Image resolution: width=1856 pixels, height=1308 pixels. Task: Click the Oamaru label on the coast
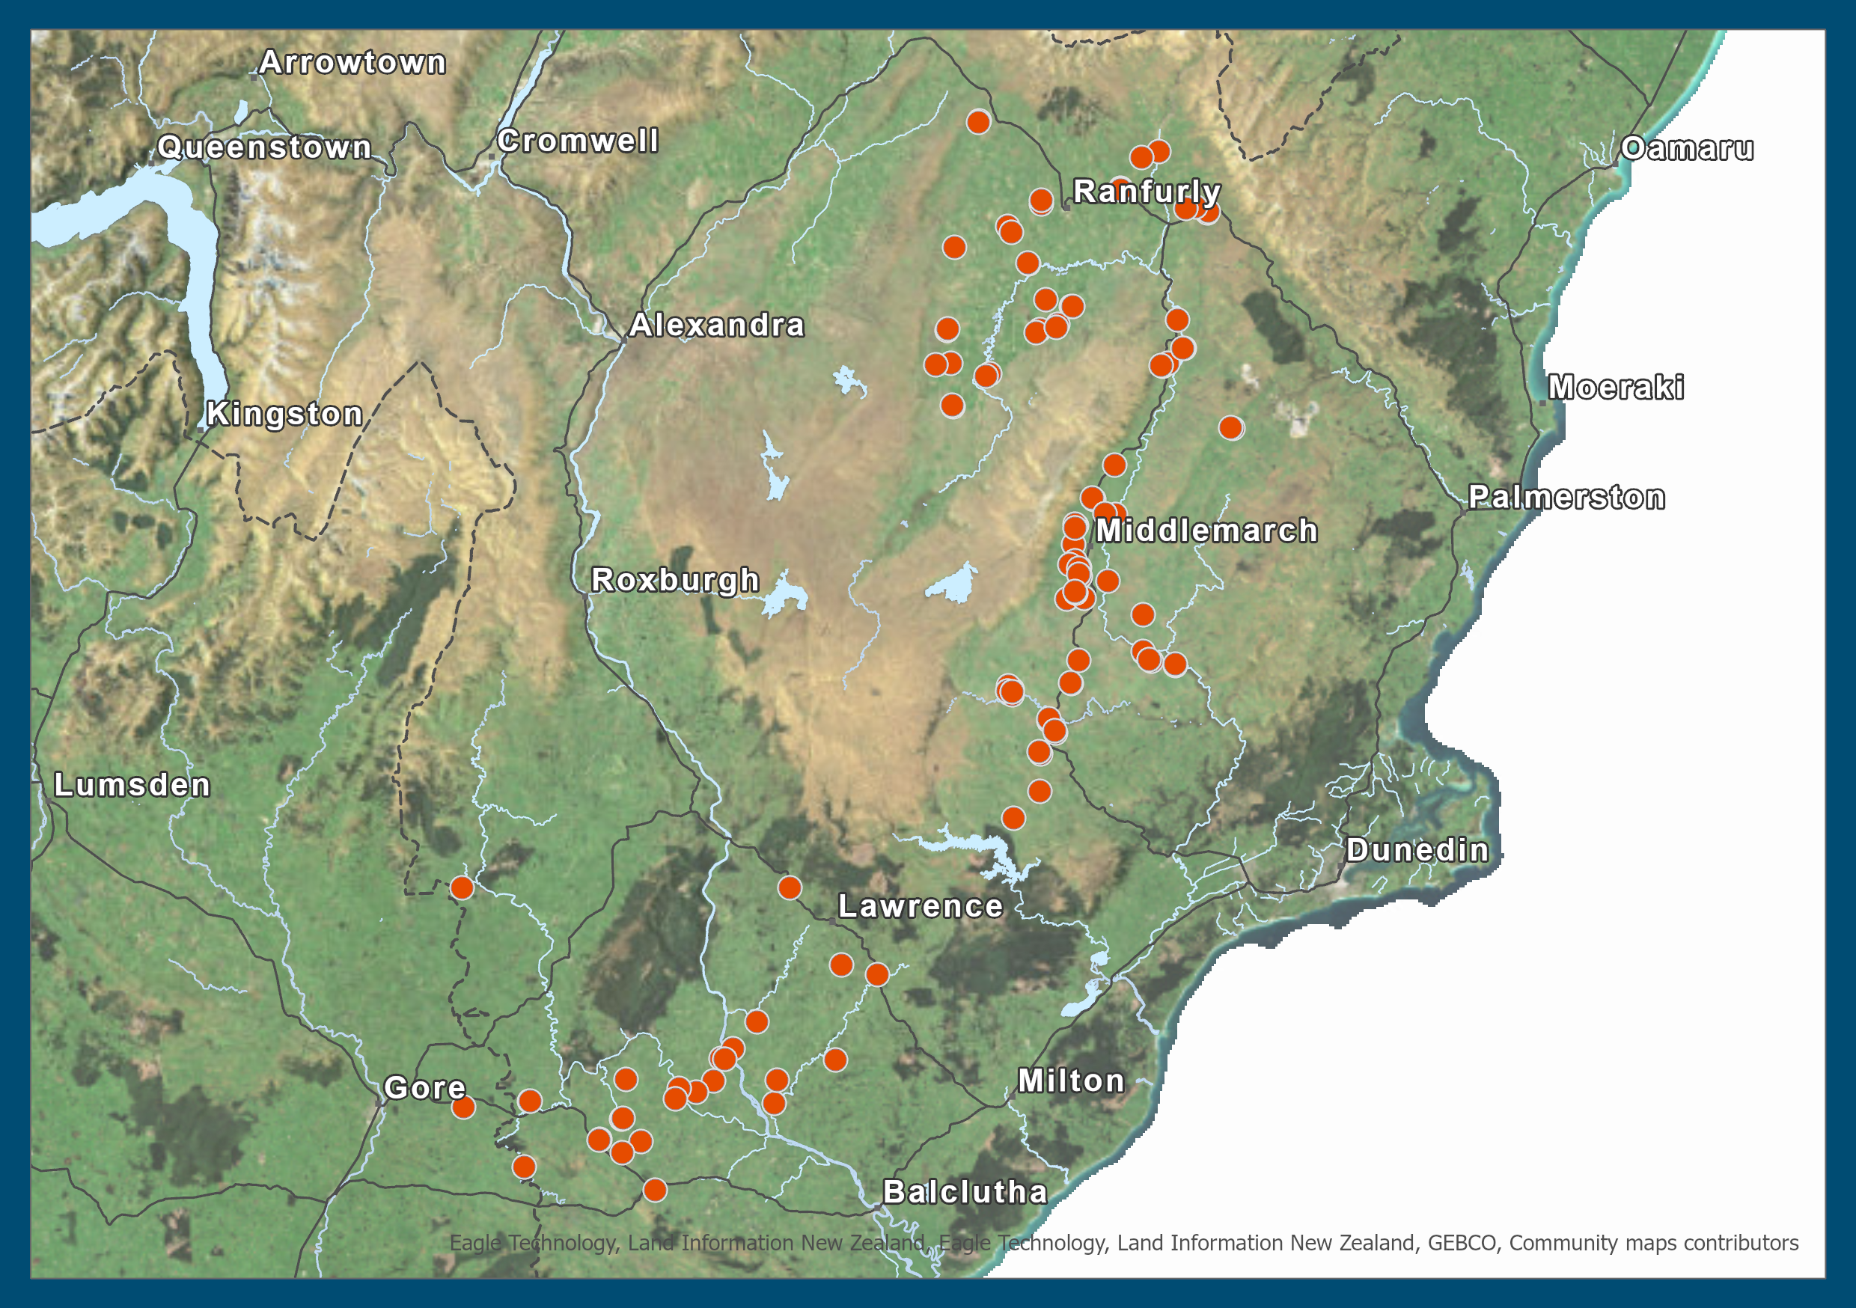point(1687,148)
